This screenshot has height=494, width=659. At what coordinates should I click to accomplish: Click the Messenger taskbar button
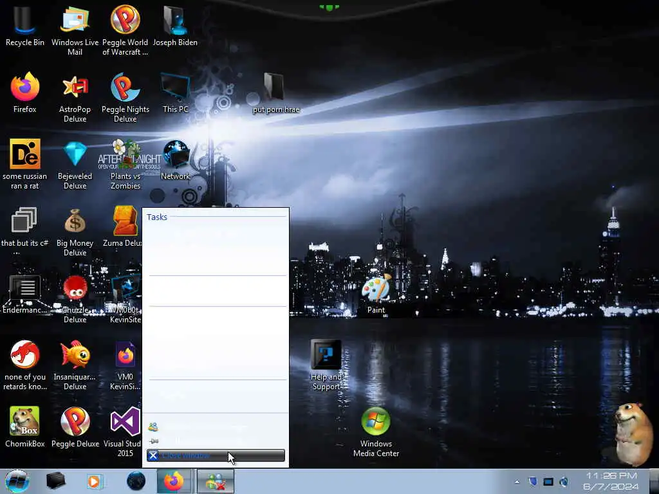(x=215, y=481)
